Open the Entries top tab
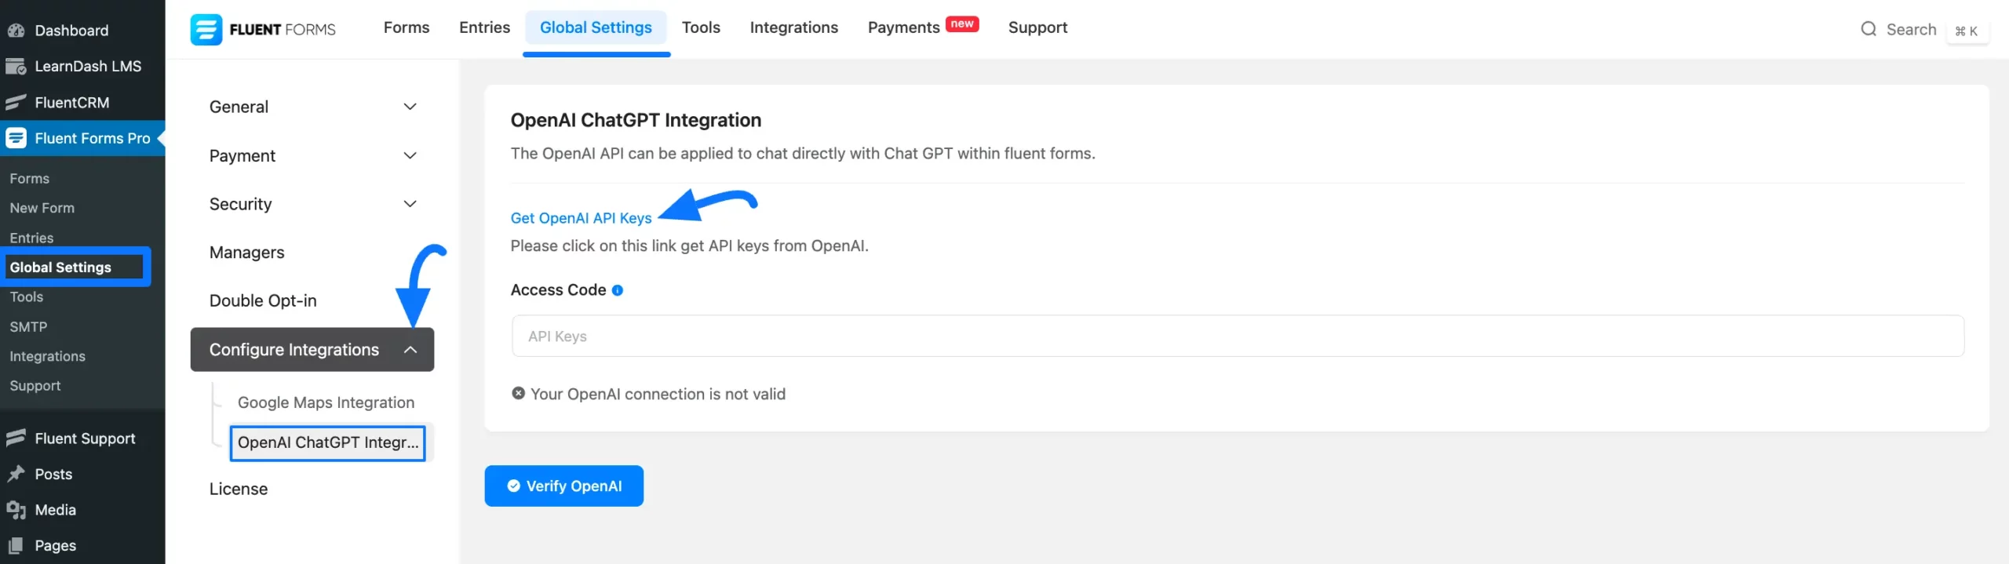Screen dimensions: 2009x564 tap(484, 27)
